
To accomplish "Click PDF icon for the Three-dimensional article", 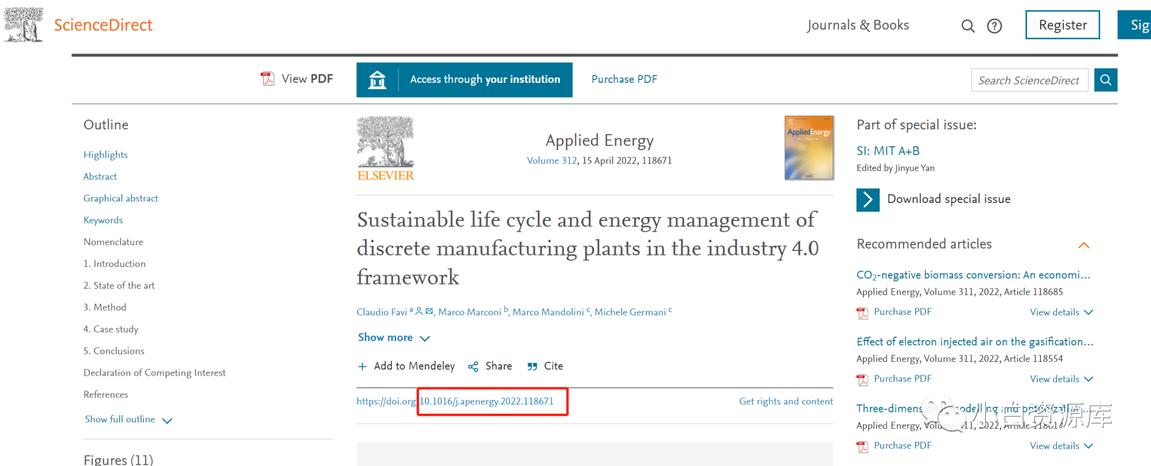I will coord(862,446).
